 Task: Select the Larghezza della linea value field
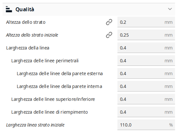point(146,48)
